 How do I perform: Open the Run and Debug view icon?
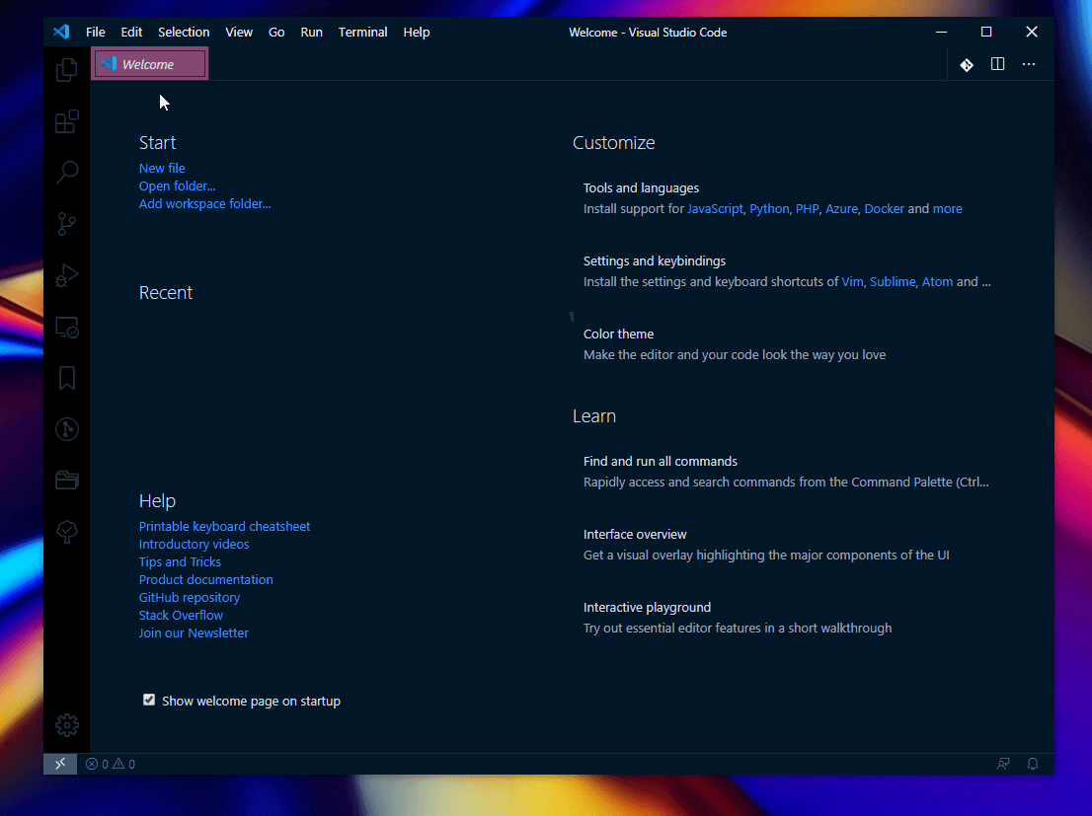tap(67, 275)
